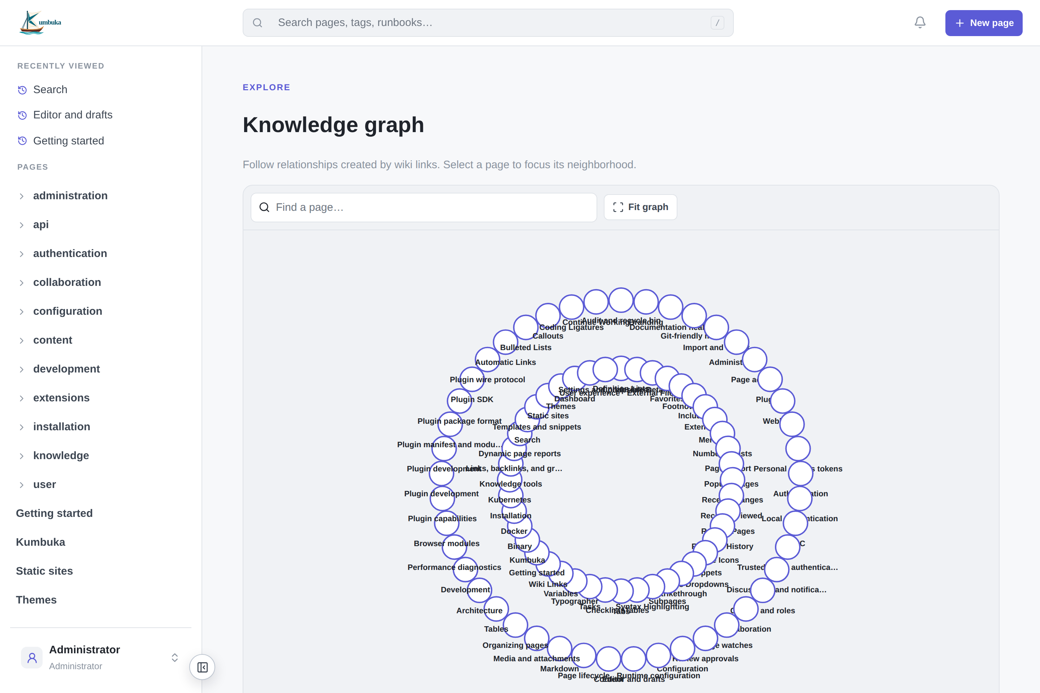Open the knowledge section in pages

61,455
